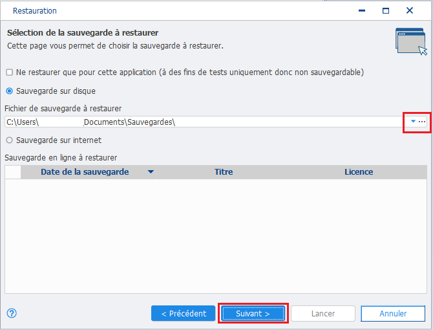
Task: Click the sort arrow on 'Date de la sauvegarde'
Action: [151, 172]
